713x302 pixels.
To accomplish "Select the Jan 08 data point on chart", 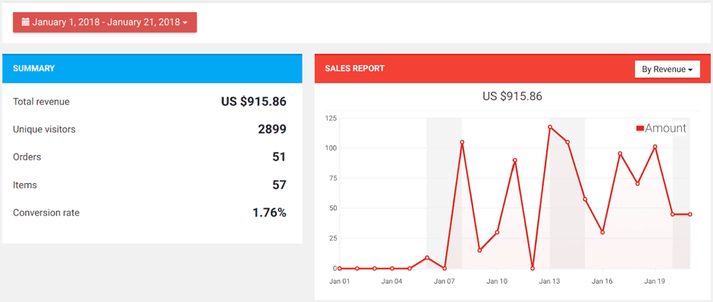I will coord(462,142).
